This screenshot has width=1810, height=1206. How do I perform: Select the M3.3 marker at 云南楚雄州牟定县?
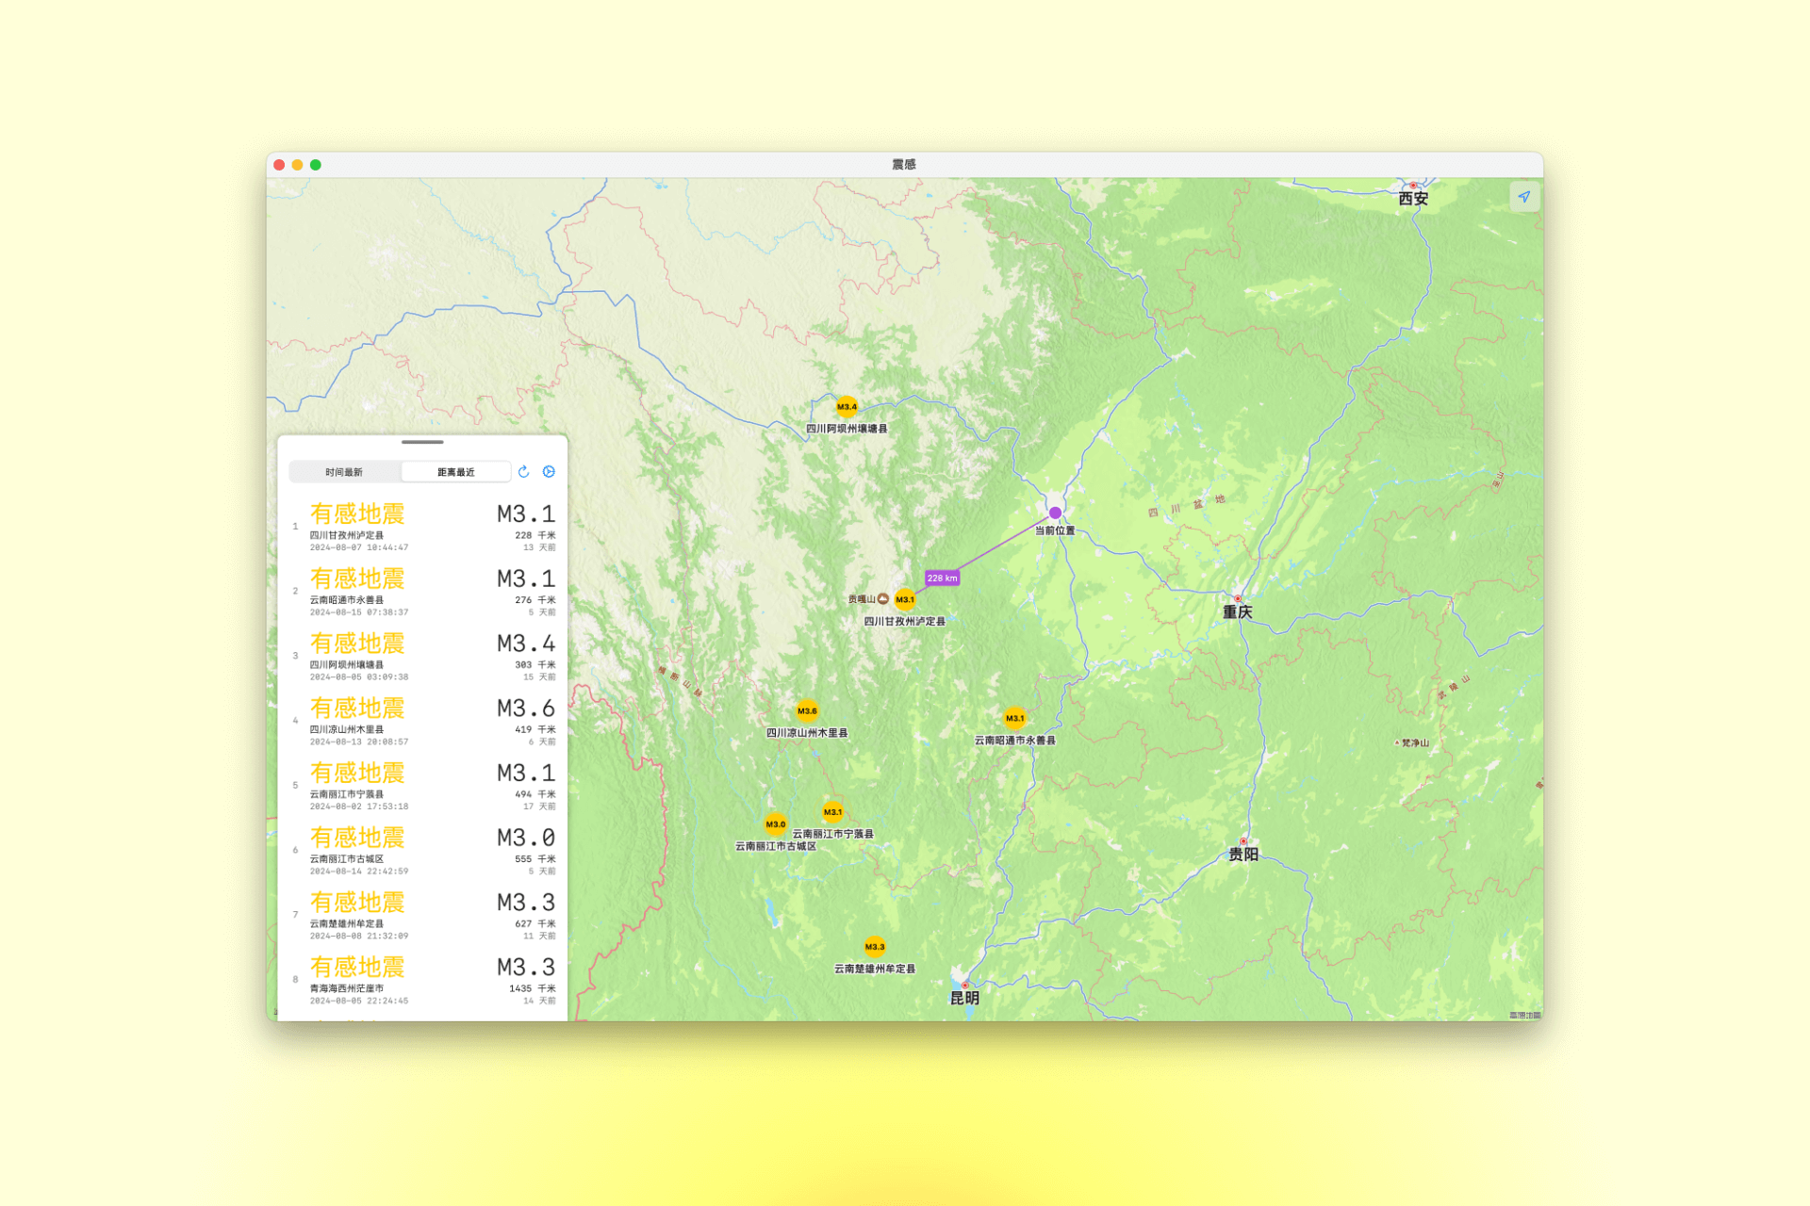pos(875,947)
